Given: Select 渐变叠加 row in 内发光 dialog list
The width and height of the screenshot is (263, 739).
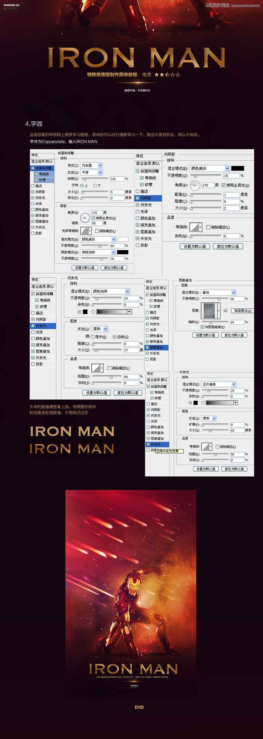Looking at the screenshot, I should 43,345.
